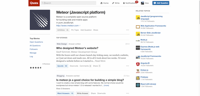This screenshot has height=96, width=200.
Task: Click the external link icon after meteor.com
Action: (80, 26)
